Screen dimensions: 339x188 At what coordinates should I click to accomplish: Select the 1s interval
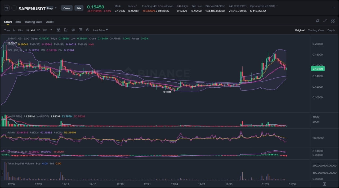(x=14, y=30)
